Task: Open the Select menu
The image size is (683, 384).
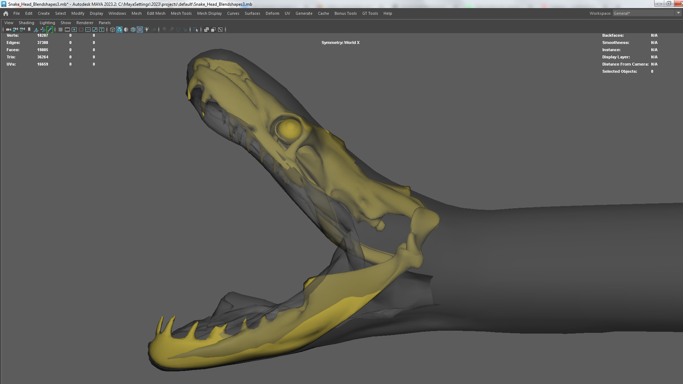Action: (61, 13)
